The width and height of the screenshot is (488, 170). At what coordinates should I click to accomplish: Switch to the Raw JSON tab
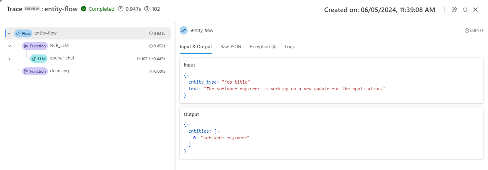(x=230, y=47)
